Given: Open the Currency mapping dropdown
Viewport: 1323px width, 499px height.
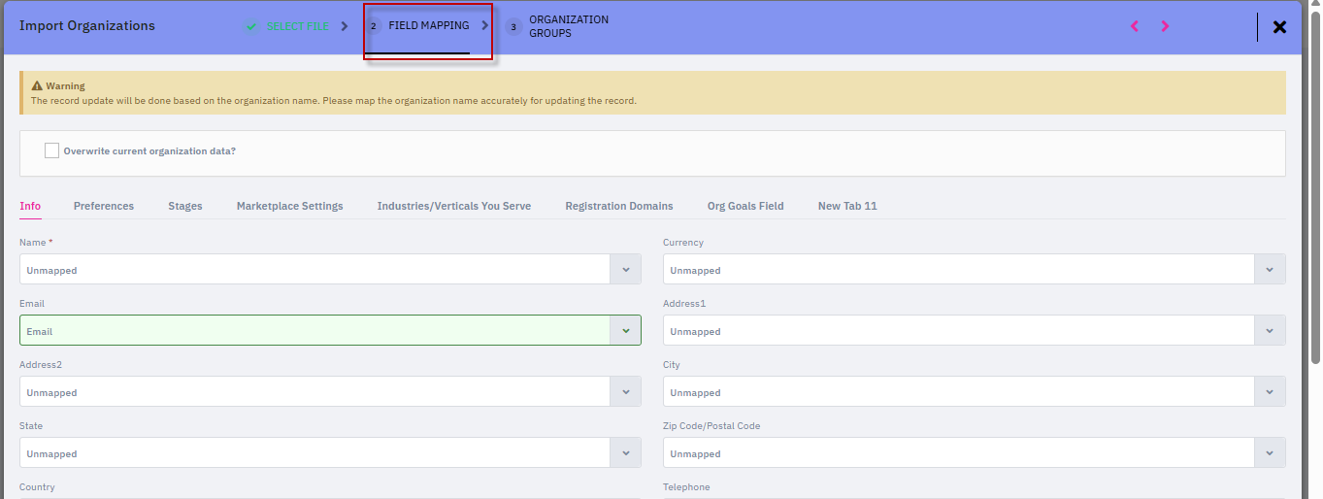Looking at the screenshot, I should (1269, 270).
